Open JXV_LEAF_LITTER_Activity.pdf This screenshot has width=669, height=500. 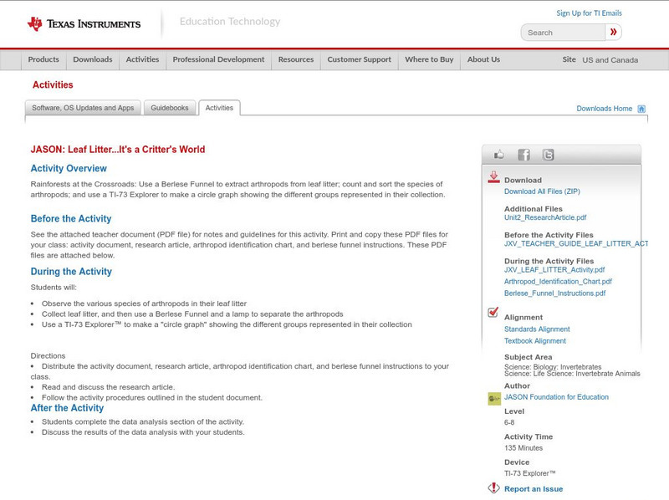tap(554, 269)
